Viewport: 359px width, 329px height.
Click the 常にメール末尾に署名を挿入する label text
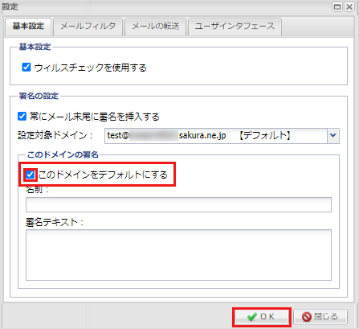(x=95, y=117)
